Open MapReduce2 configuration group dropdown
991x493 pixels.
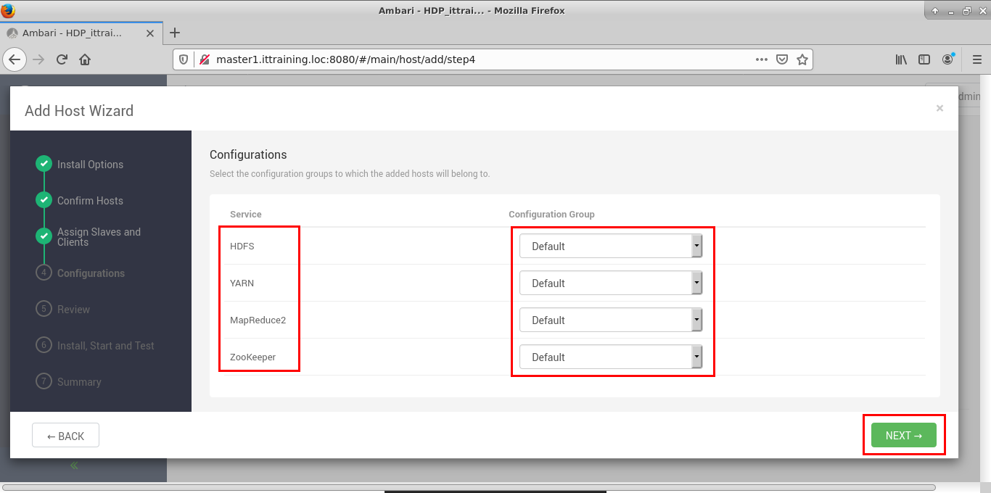(610, 320)
